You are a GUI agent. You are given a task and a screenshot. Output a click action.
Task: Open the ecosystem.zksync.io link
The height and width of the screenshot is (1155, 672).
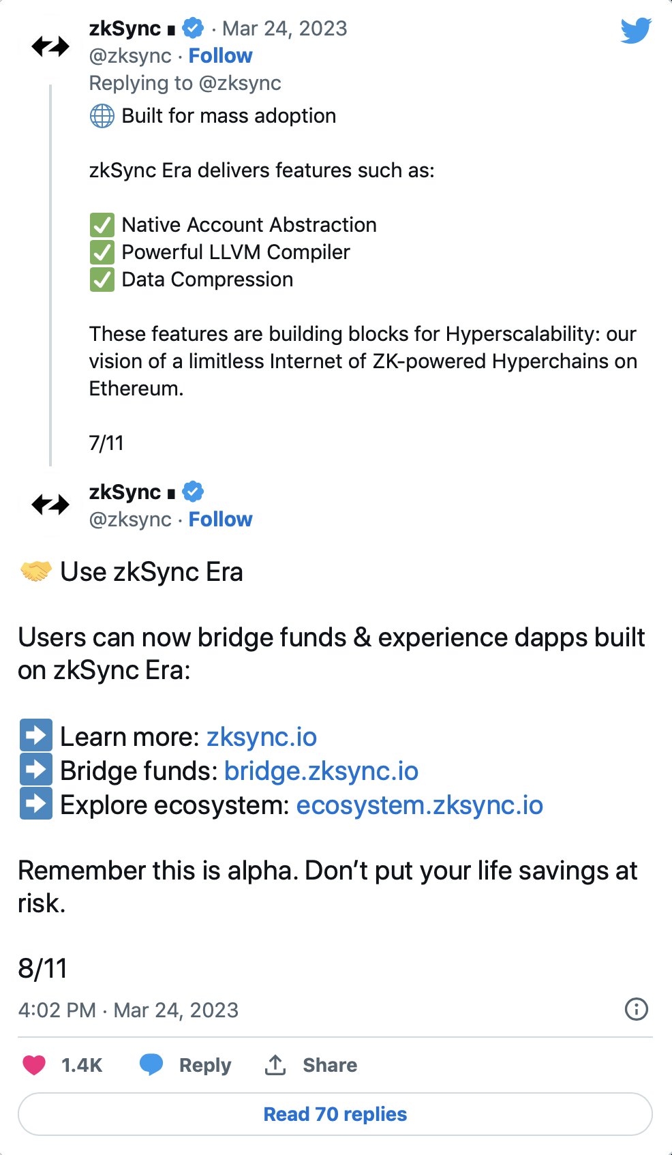click(x=420, y=805)
